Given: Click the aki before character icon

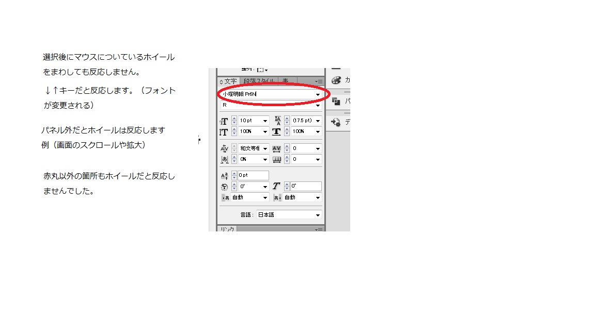Looking at the screenshot, I should click(x=226, y=198).
